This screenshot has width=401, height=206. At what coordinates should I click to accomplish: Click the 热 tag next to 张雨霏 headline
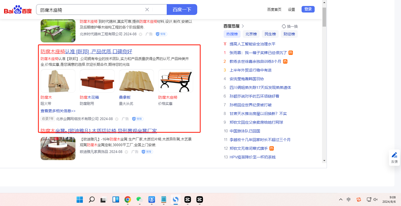tap(291, 53)
